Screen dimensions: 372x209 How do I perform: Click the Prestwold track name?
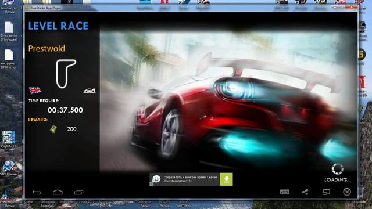pyautogui.click(x=46, y=48)
